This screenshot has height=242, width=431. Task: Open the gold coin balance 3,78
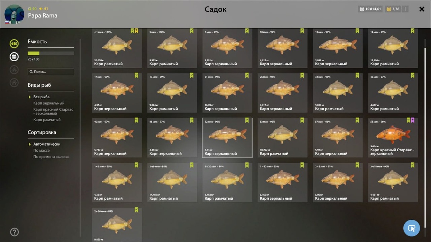pos(393,9)
